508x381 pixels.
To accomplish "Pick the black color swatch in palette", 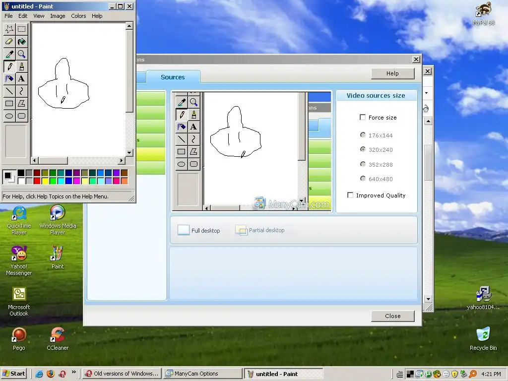I will pos(21,173).
